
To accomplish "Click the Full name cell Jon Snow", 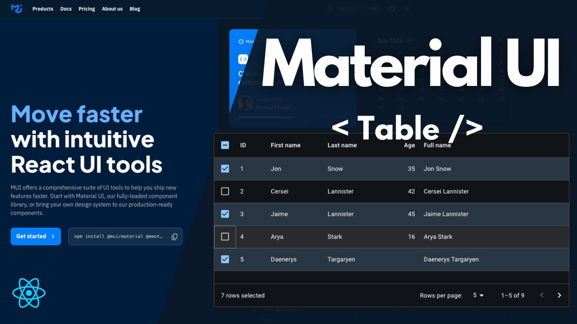I will 437,169.
